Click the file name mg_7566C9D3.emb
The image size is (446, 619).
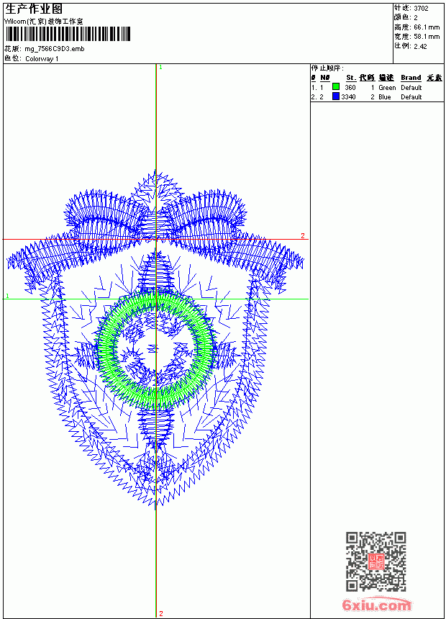click(55, 49)
